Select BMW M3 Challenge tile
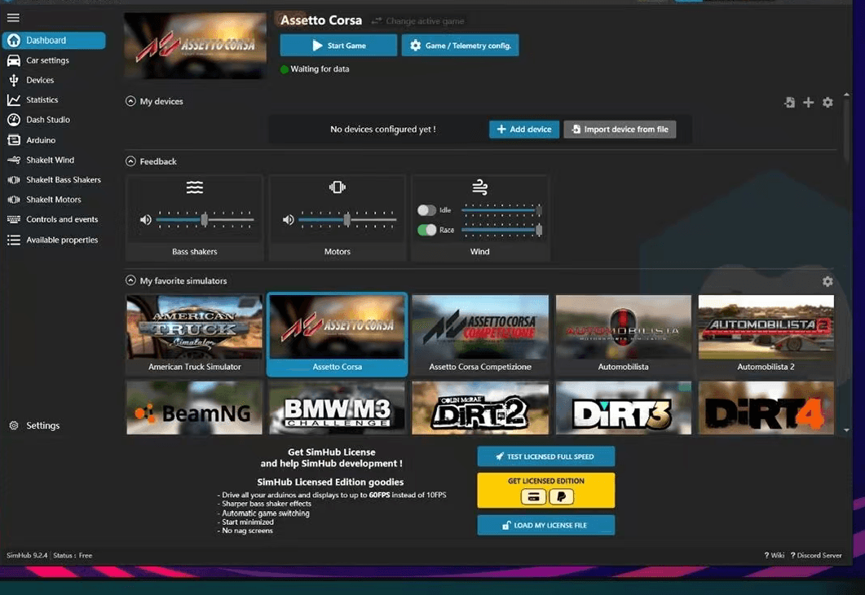 (x=337, y=408)
